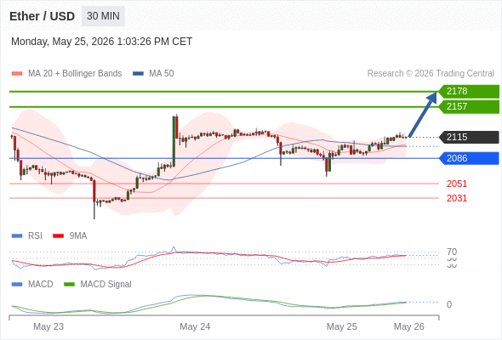Screen dimensions: 502x340
Task: Select the 2178 green resistance price tag
Action: (x=469, y=92)
